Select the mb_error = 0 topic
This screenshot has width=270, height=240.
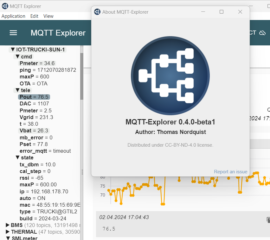click(x=36, y=138)
